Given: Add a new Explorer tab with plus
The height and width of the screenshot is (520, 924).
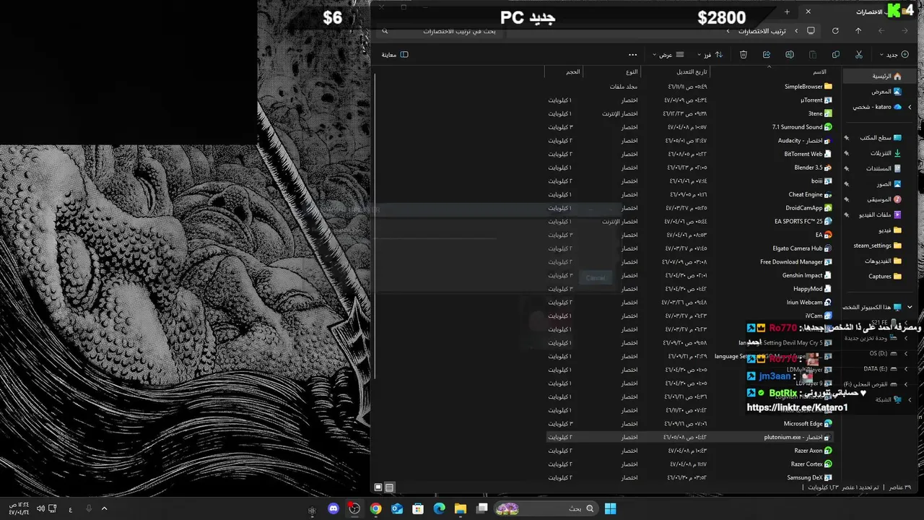Looking at the screenshot, I should coord(787,12).
